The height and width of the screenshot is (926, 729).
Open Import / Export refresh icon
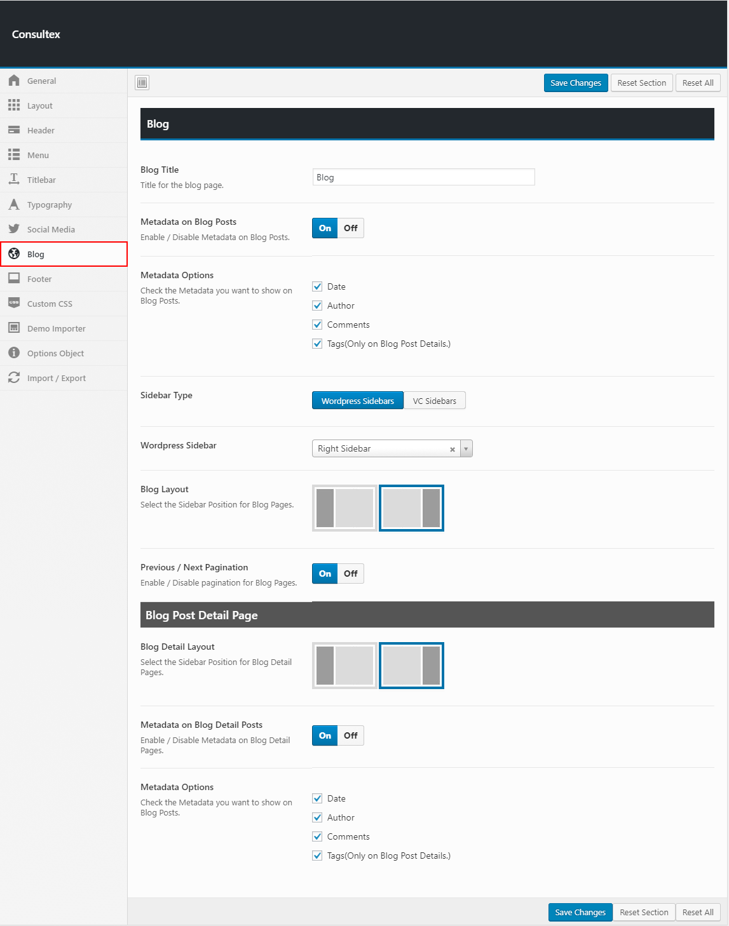[14, 378]
